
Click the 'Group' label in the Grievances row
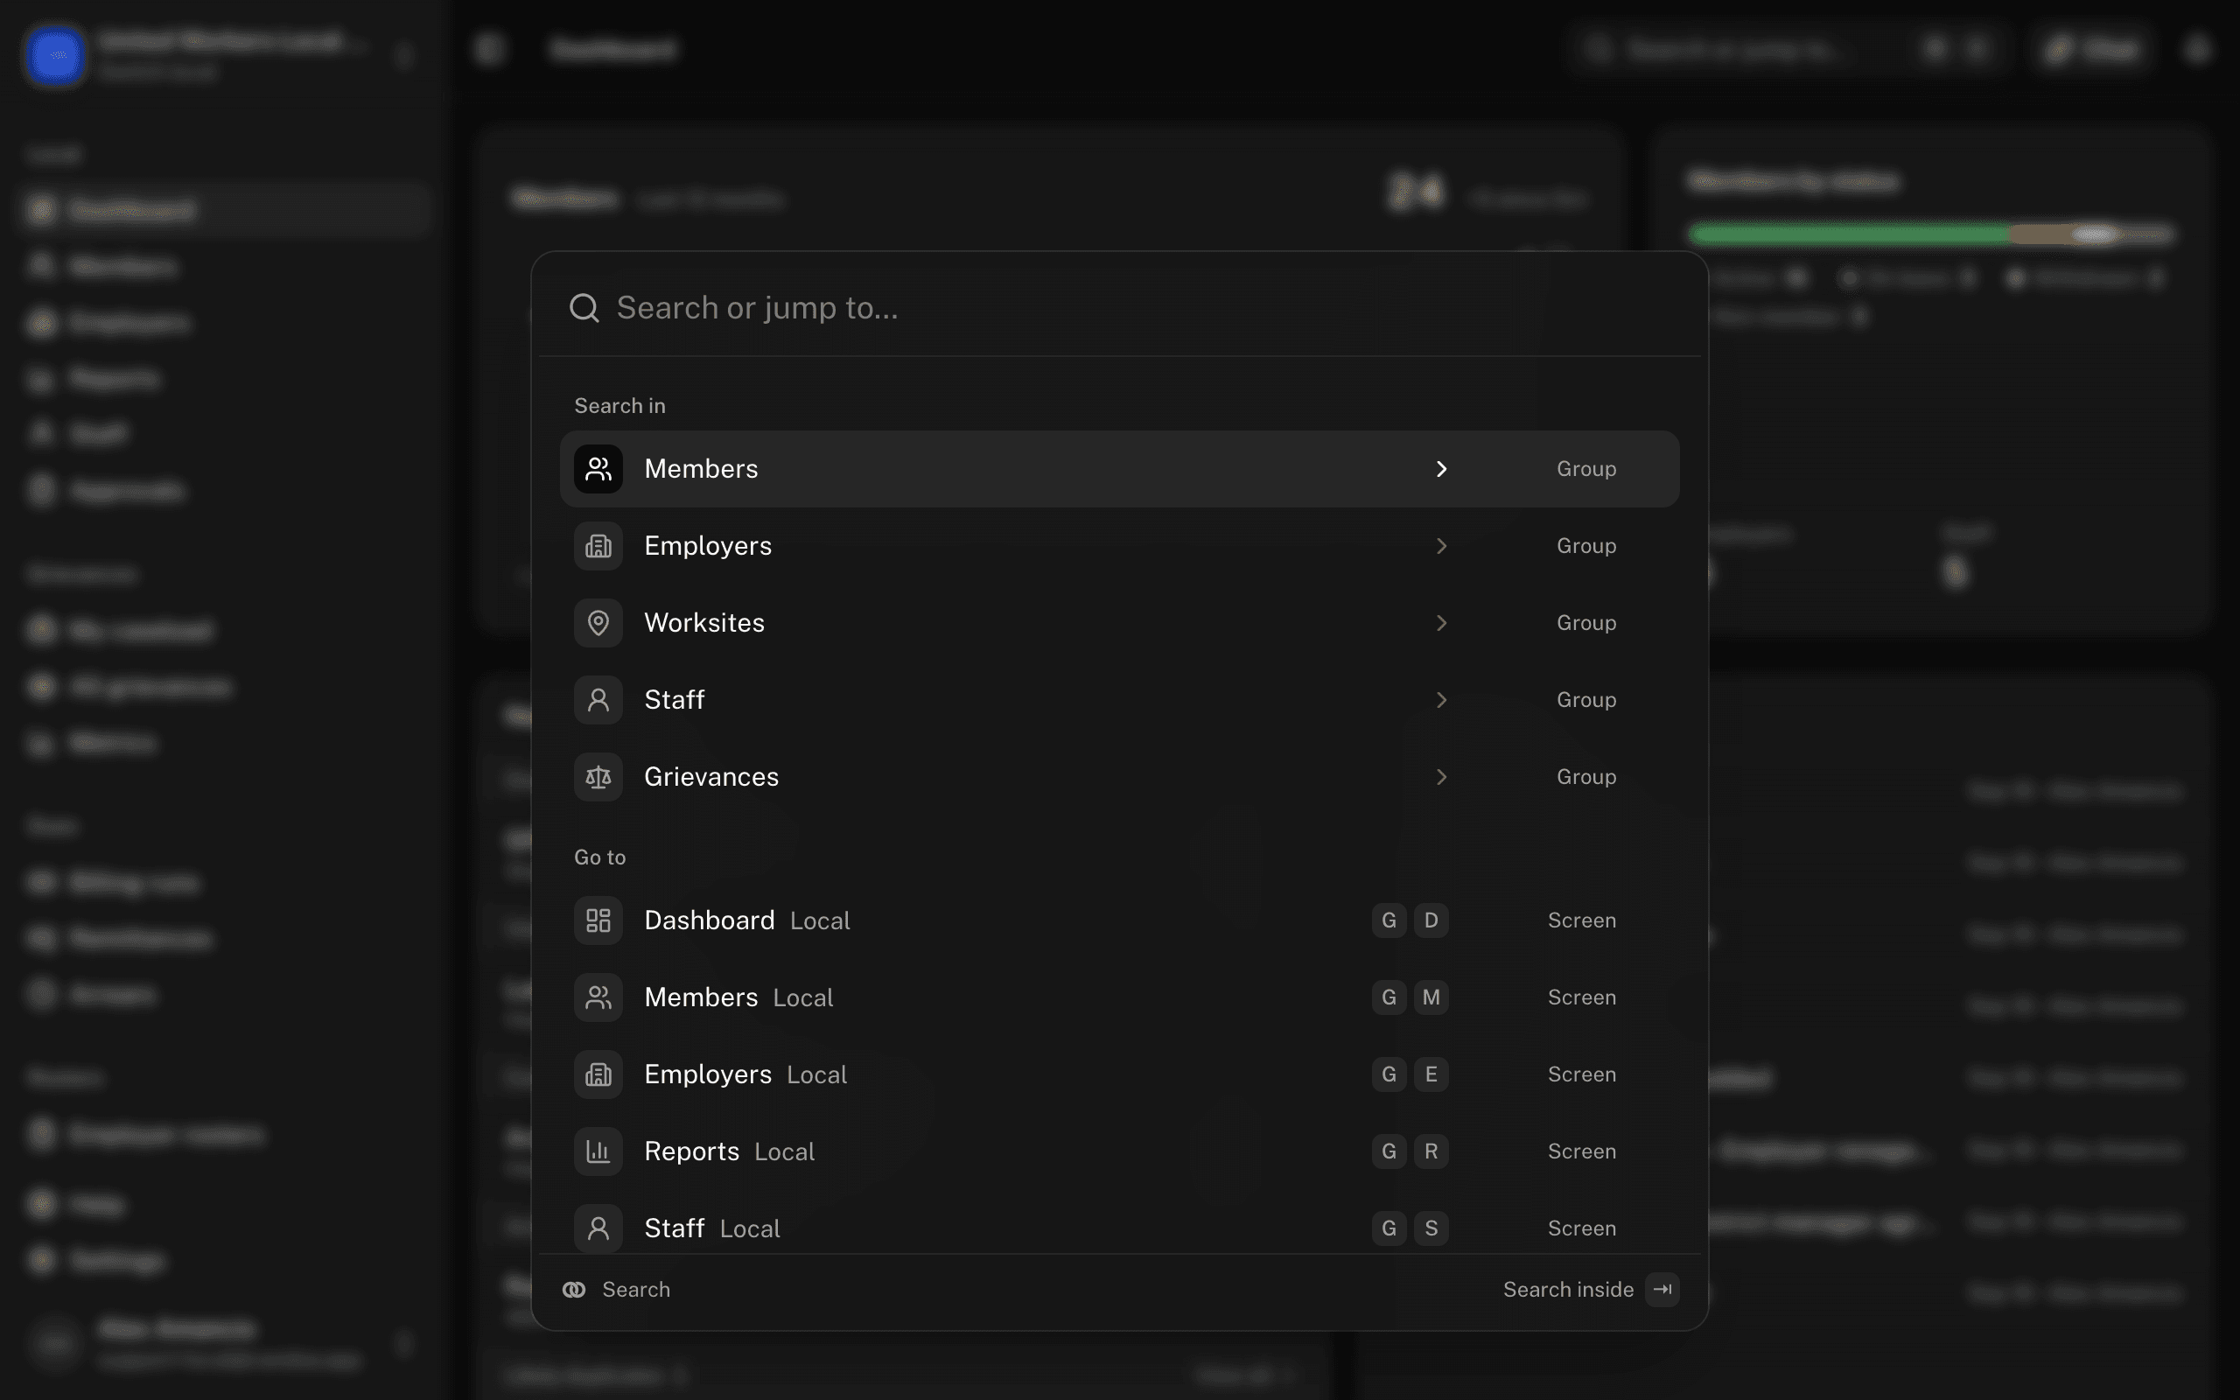[1585, 776]
